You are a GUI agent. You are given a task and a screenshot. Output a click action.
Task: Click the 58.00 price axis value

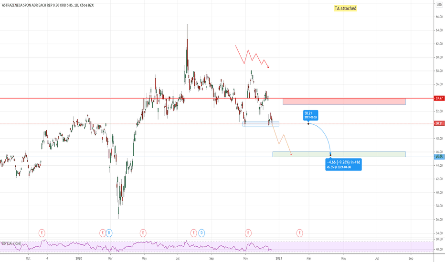click(439, 71)
